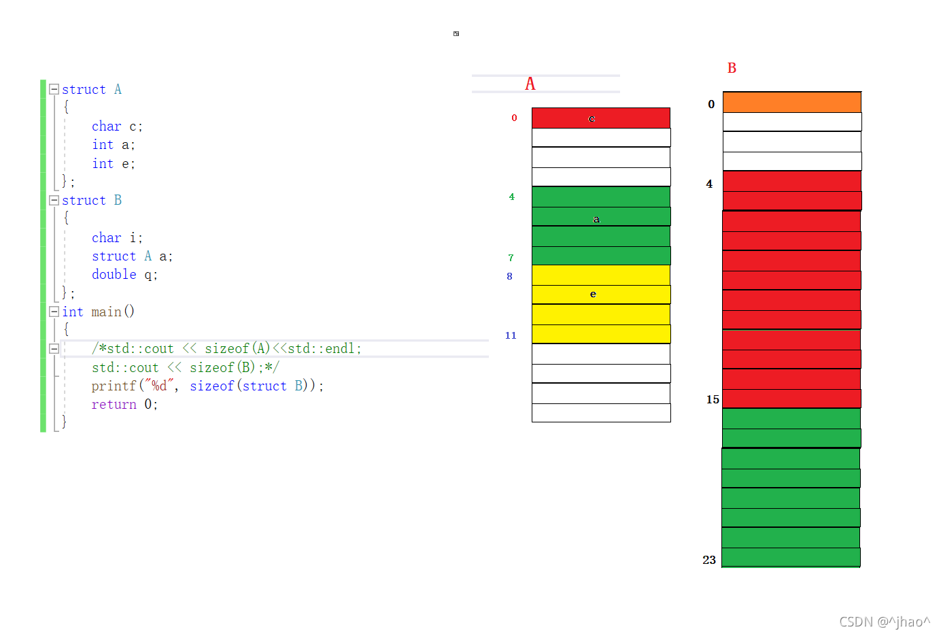Collapse the commented std::cout block
The width and height of the screenshot is (941, 636).
click(x=54, y=348)
